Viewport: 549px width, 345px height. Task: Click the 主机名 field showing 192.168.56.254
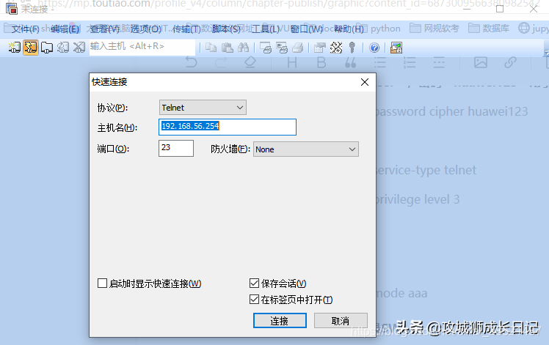[228, 127]
